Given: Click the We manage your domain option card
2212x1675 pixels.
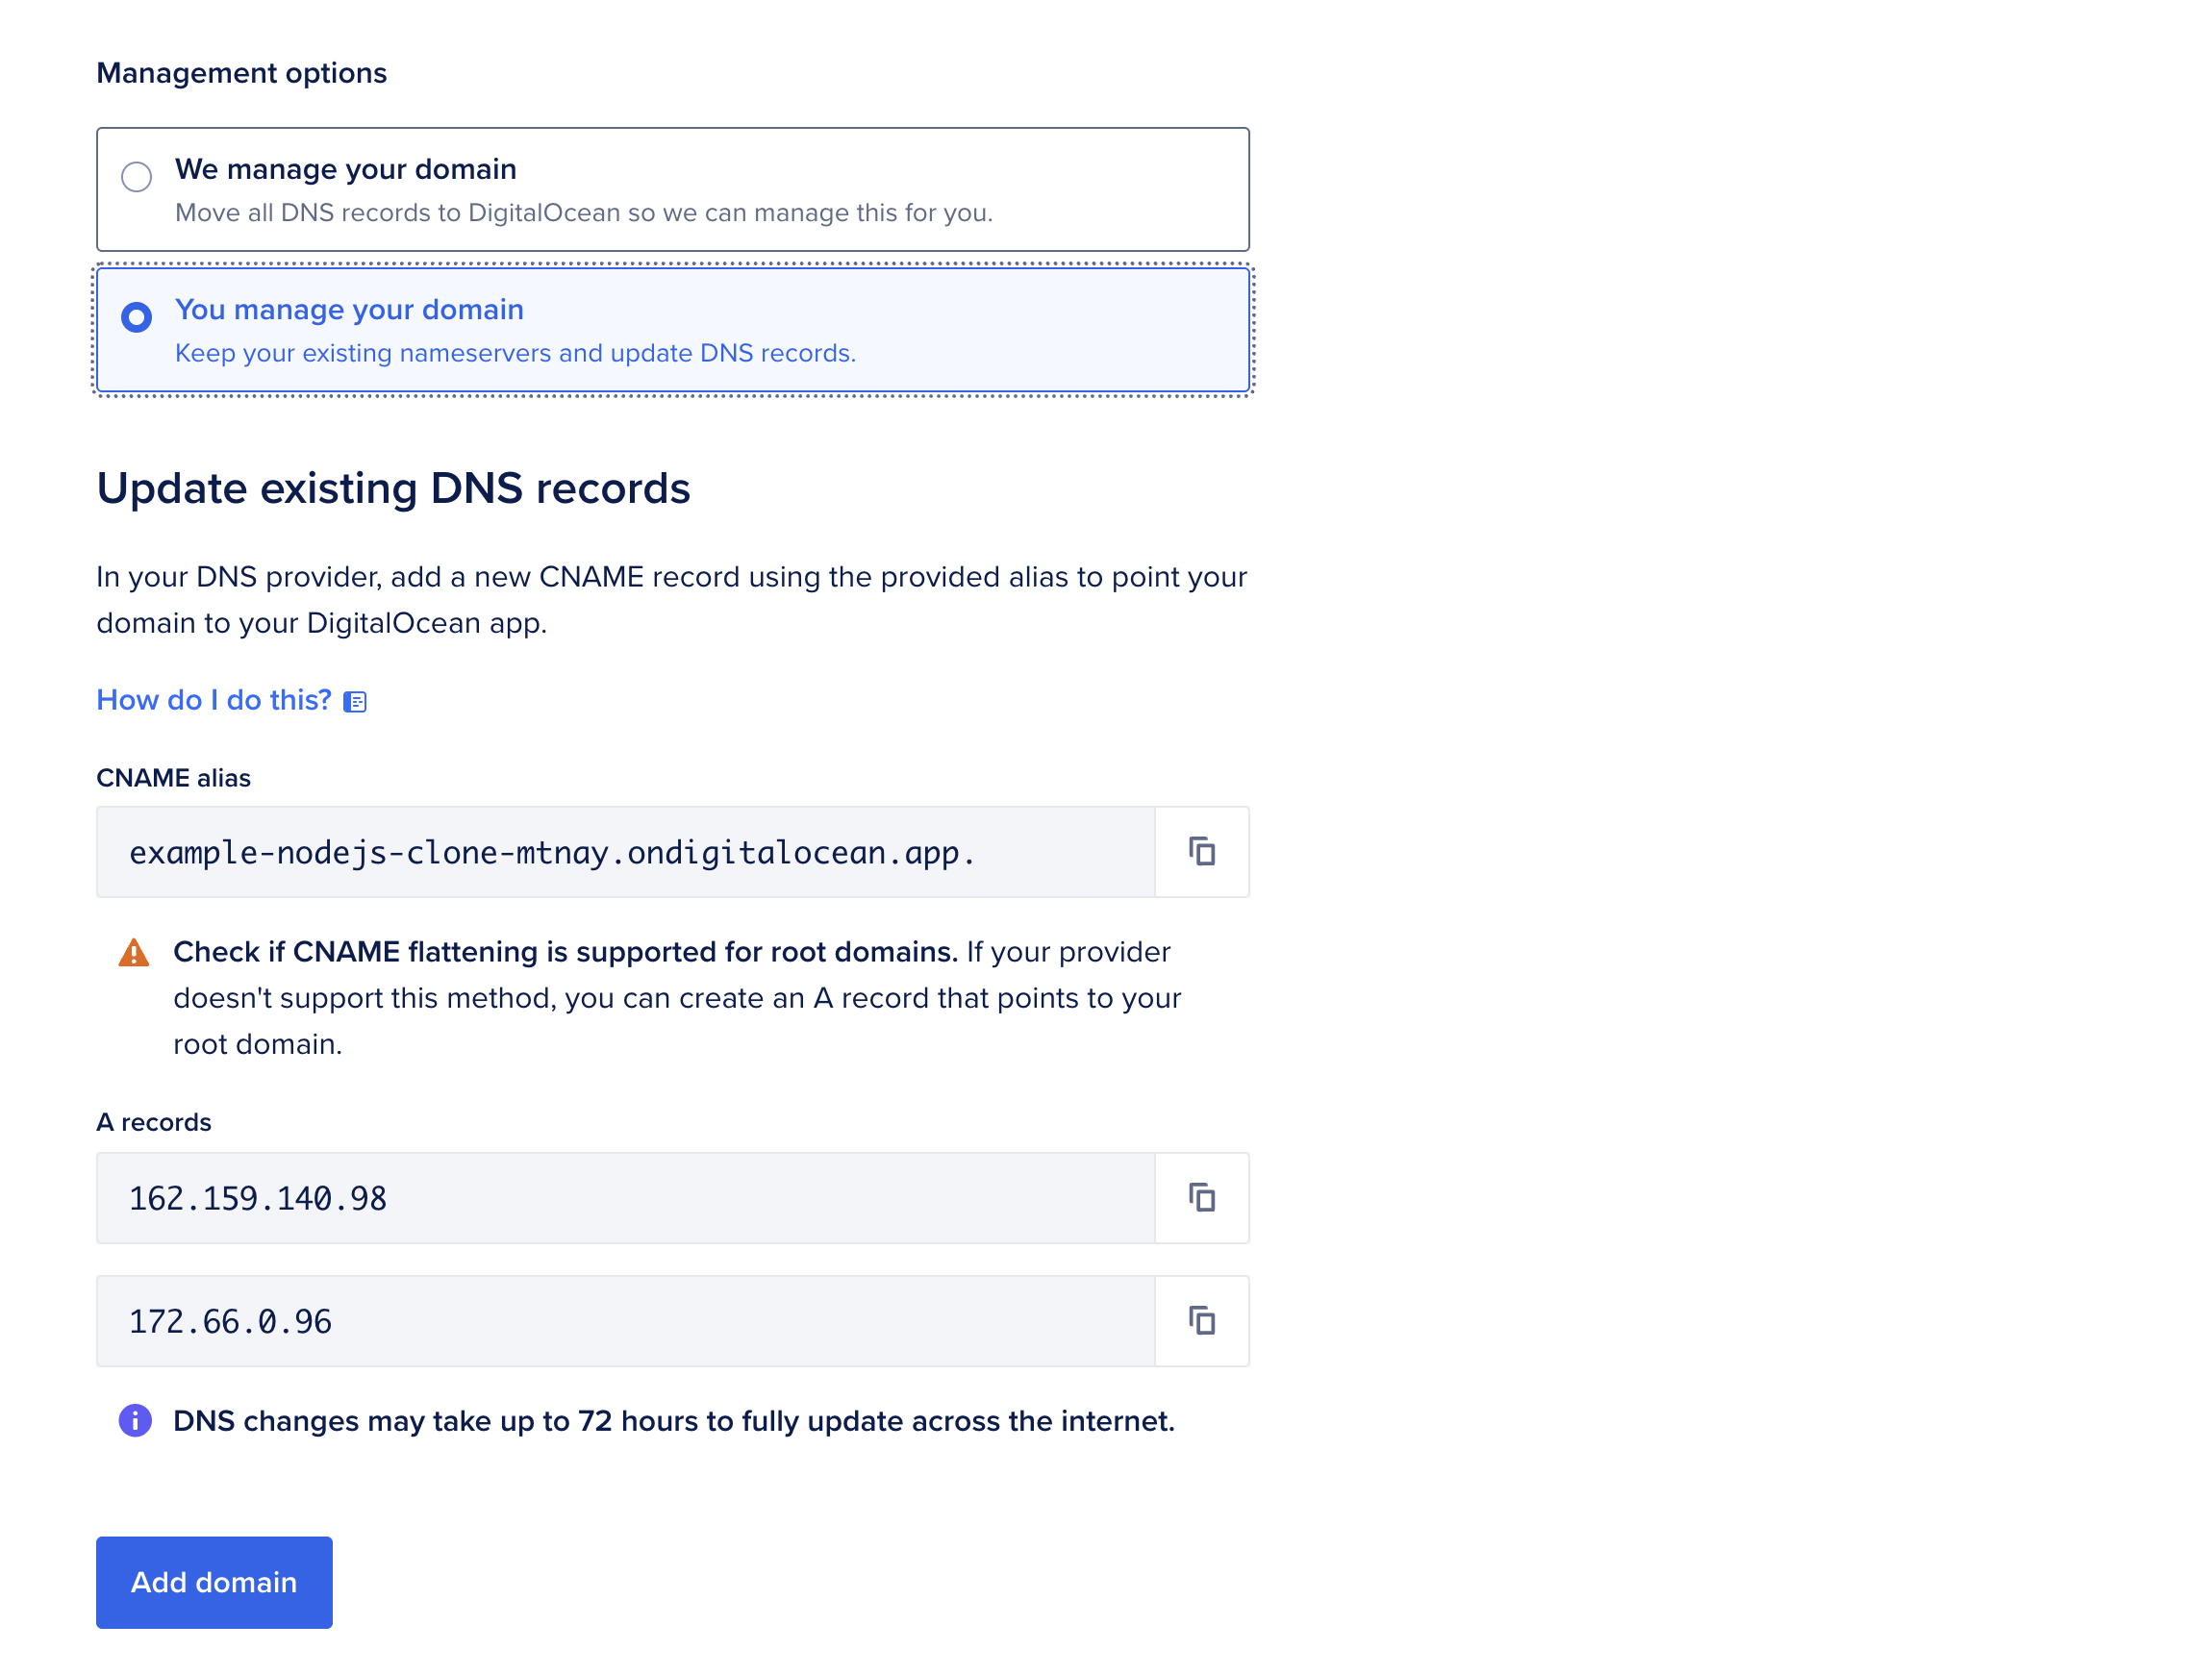Looking at the screenshot, I should [672, 188].
